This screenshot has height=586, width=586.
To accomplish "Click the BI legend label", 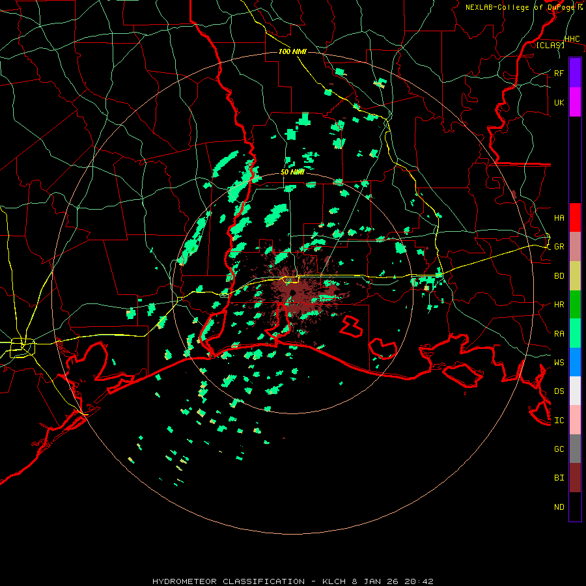I will pyautogui.click(x=559, y=478).
